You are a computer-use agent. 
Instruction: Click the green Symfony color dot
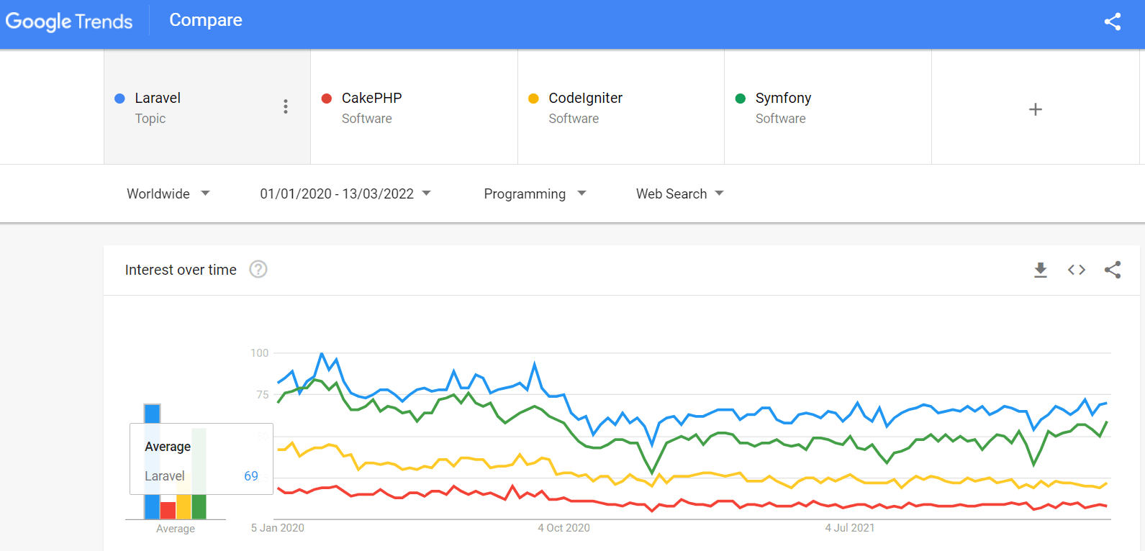739,98
